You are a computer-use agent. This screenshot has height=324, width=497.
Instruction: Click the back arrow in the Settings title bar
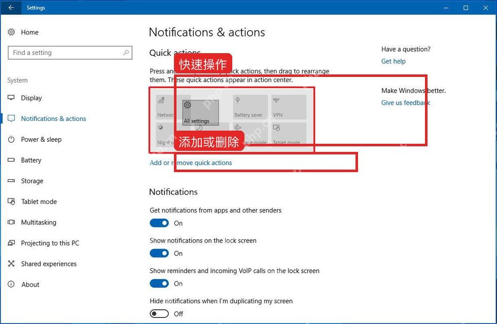click(x=11, y=8)
